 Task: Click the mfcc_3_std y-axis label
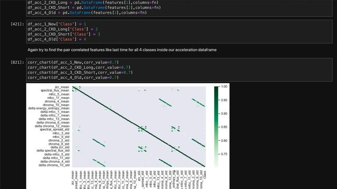tap(61, 133)
